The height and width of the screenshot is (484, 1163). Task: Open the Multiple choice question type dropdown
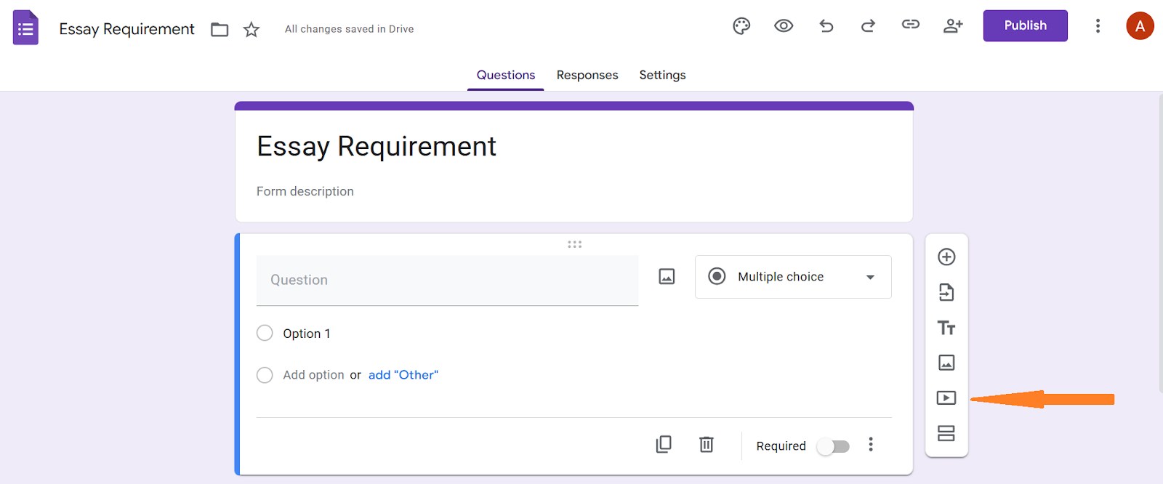793,277
